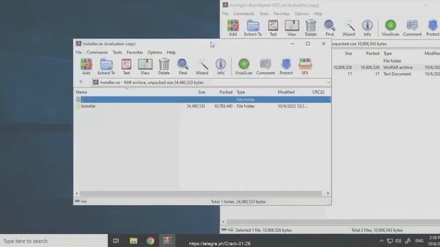Click Info icon in Installer.rar window

221,67
